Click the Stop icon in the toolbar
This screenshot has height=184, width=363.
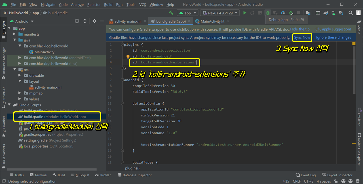(298, 13)
